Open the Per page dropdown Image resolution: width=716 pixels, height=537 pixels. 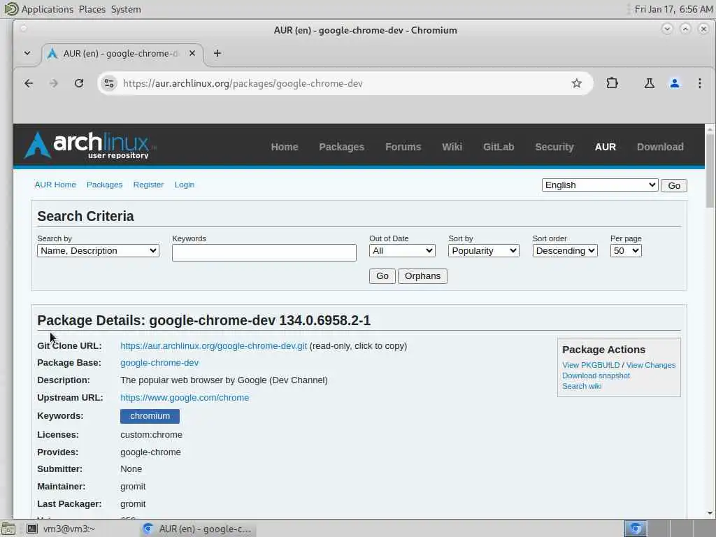point(626,251)
